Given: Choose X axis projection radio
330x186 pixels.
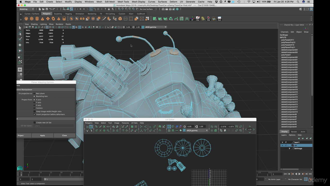Looking at the screenshot, I should pos(34,100).
